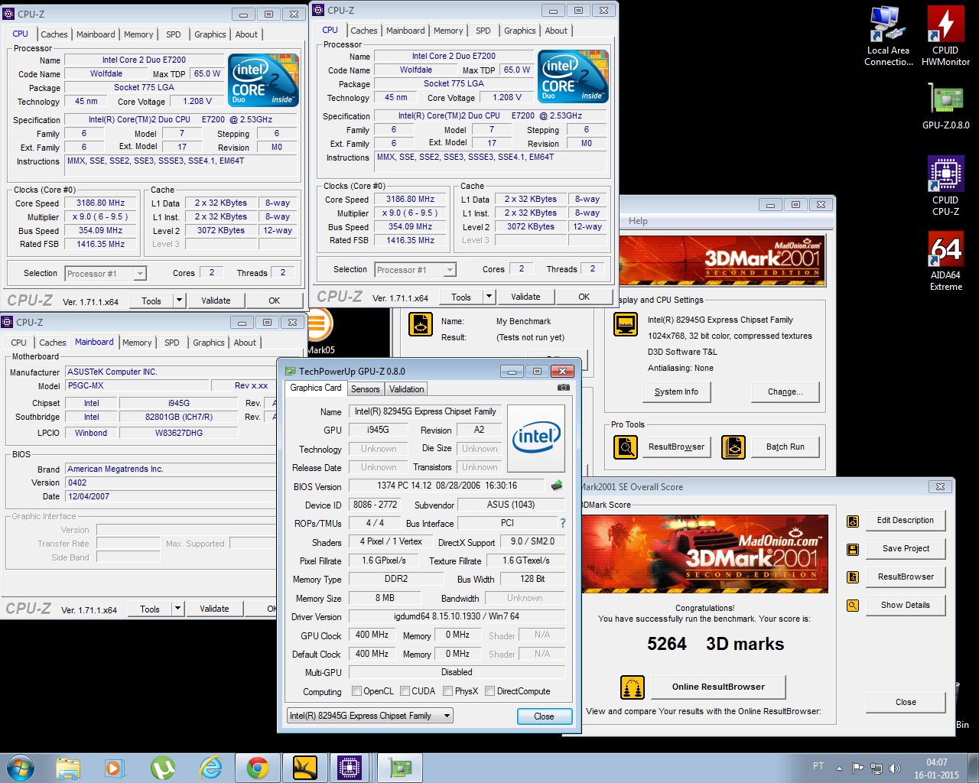Click the Online ResultBrowser button

(x=718, y=687)
